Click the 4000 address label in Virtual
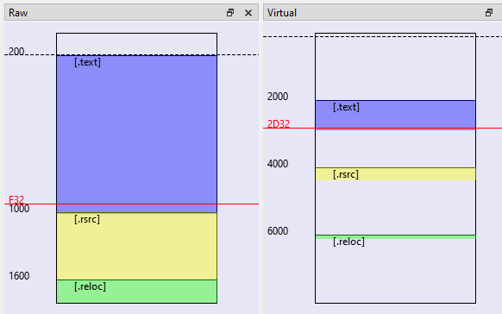 pyautogui.click(x=278, y=164)
